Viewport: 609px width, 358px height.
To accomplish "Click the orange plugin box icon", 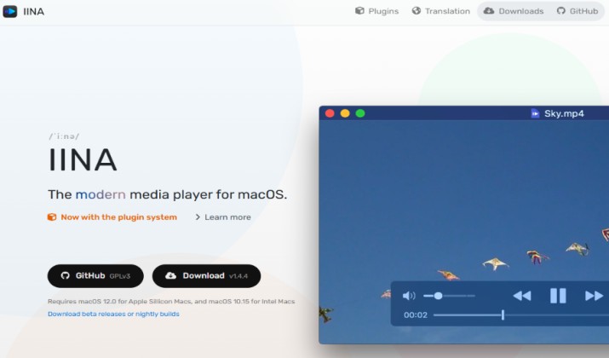I will point(52,217).
